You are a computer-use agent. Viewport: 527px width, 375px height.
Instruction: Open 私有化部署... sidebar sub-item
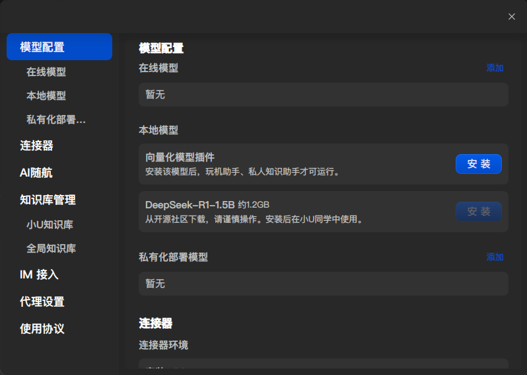click(56, 120)
